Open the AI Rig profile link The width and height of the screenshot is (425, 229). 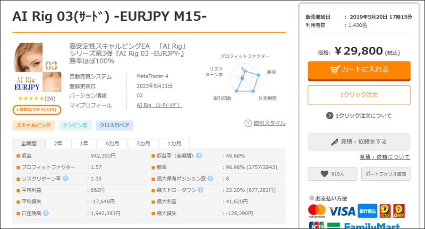click(159, 105)
